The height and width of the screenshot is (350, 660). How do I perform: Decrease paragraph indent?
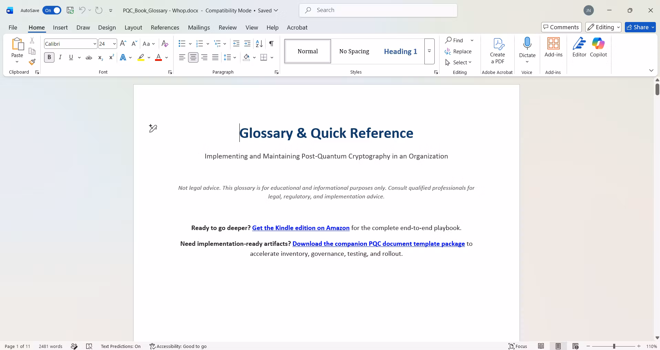(x=236, y=44)
